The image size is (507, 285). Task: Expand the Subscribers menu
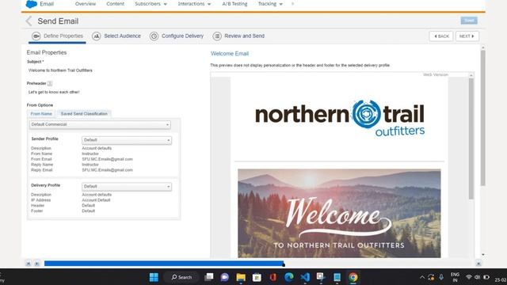point(151,4)
